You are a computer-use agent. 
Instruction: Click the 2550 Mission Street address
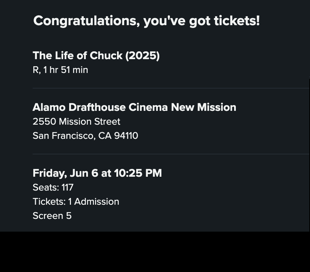76,121
